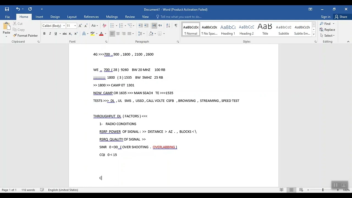Apply the Title style
Viewport: 352px width, 198px height.
(265, 29)
